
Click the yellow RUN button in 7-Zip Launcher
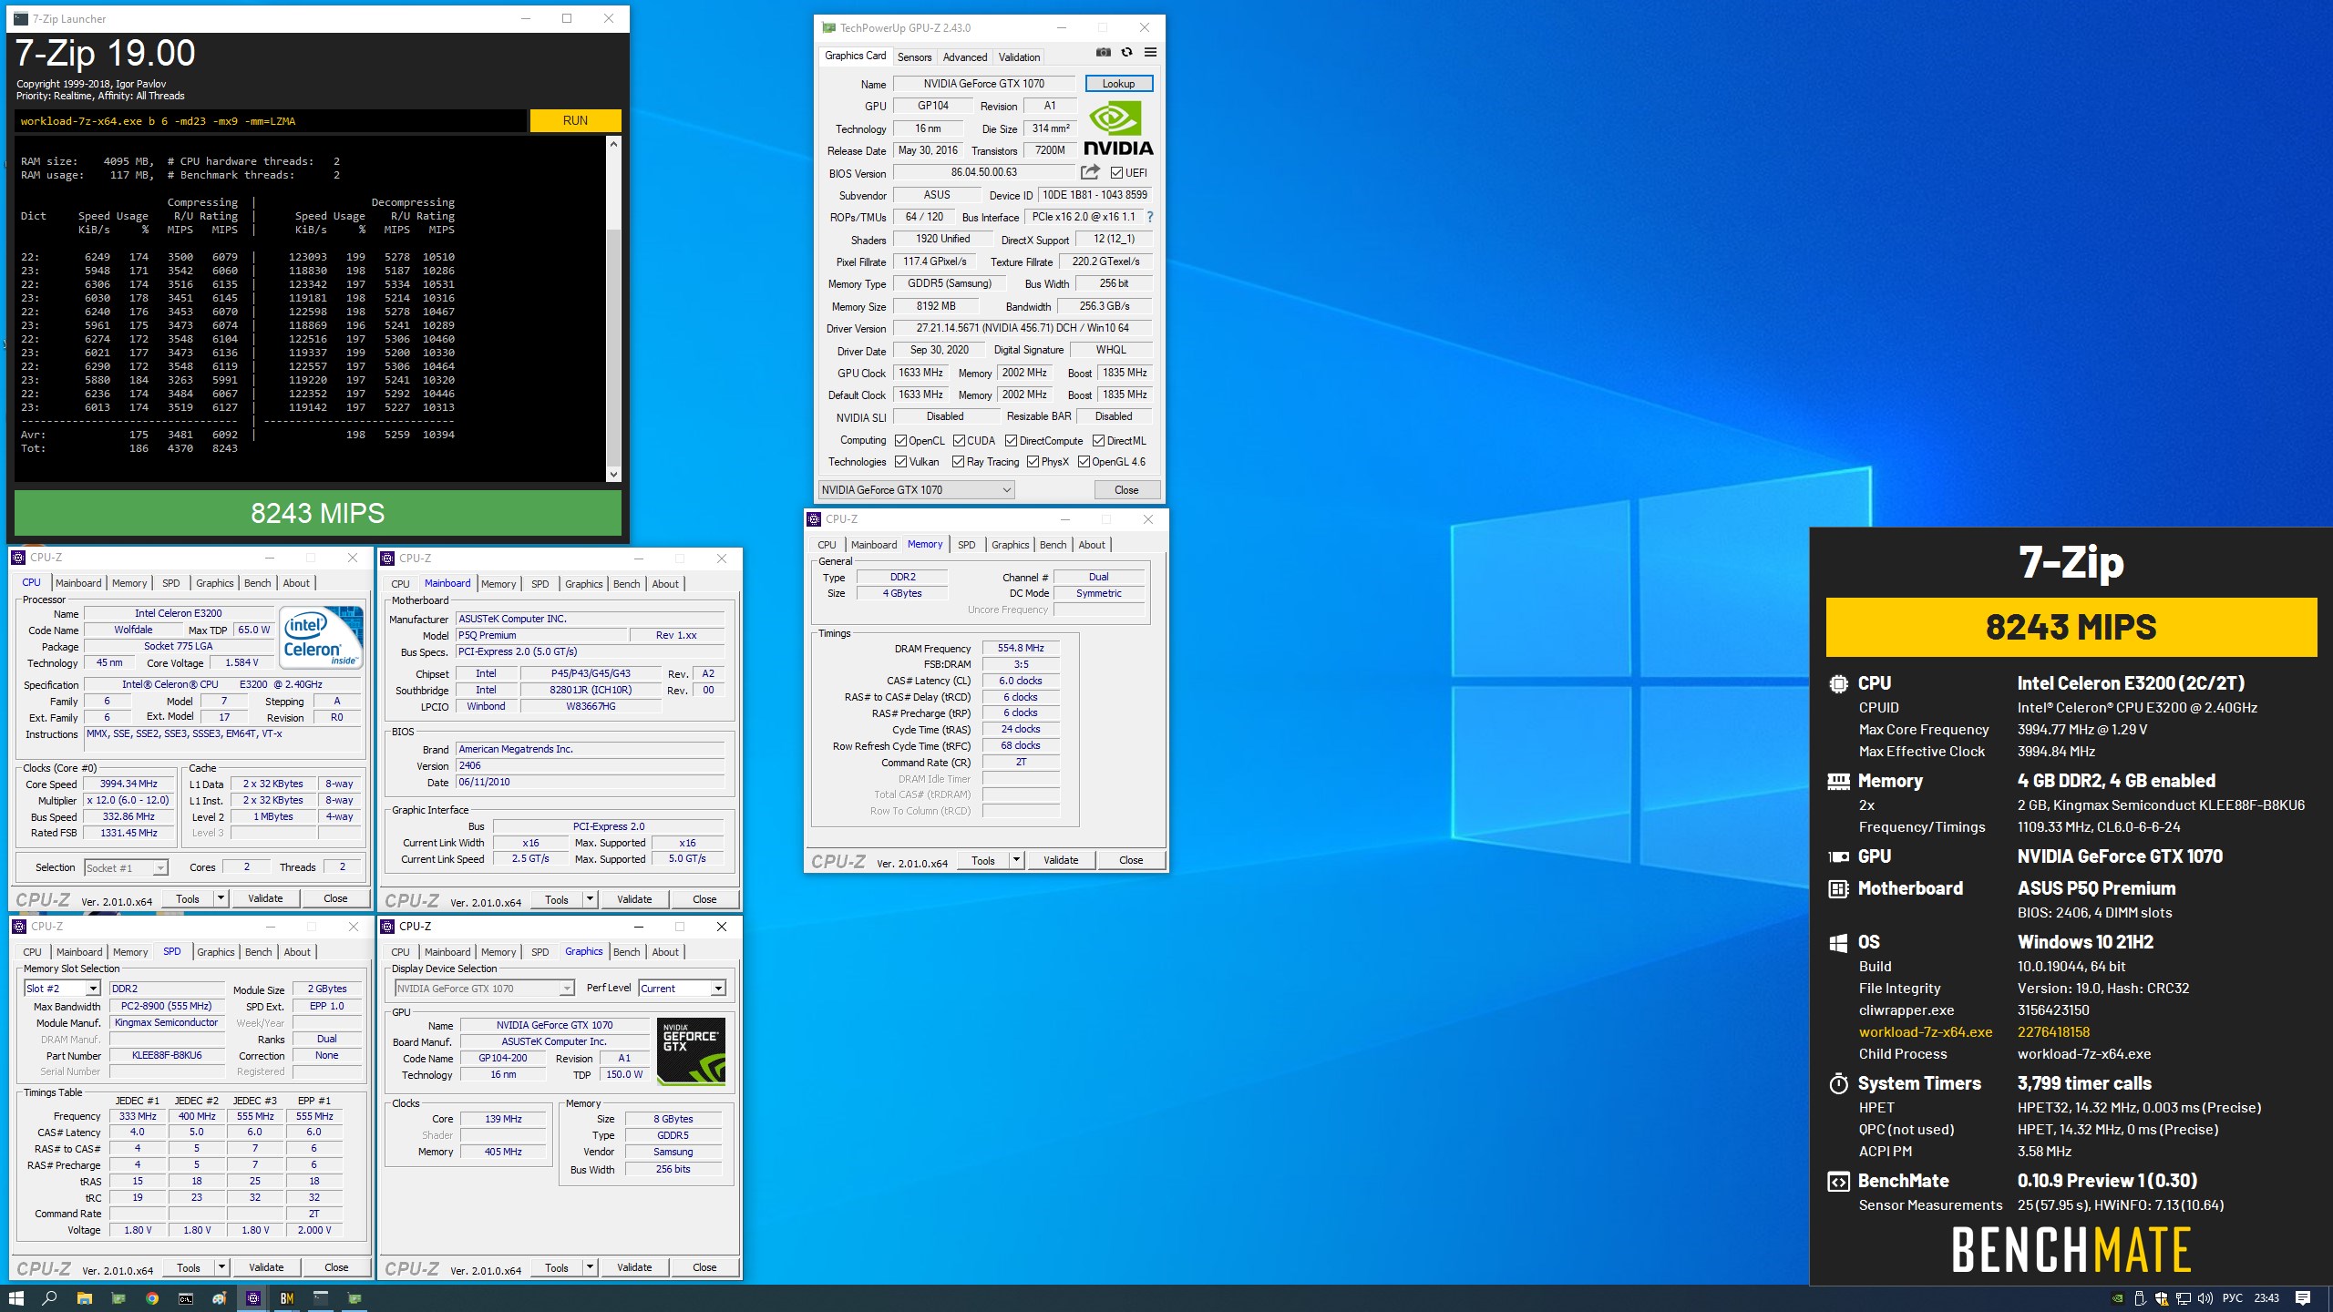(575, 120)
